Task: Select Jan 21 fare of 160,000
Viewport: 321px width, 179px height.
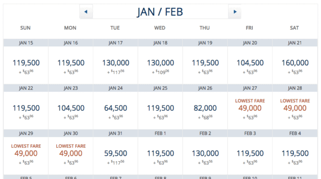Action: tap(295, 65)
